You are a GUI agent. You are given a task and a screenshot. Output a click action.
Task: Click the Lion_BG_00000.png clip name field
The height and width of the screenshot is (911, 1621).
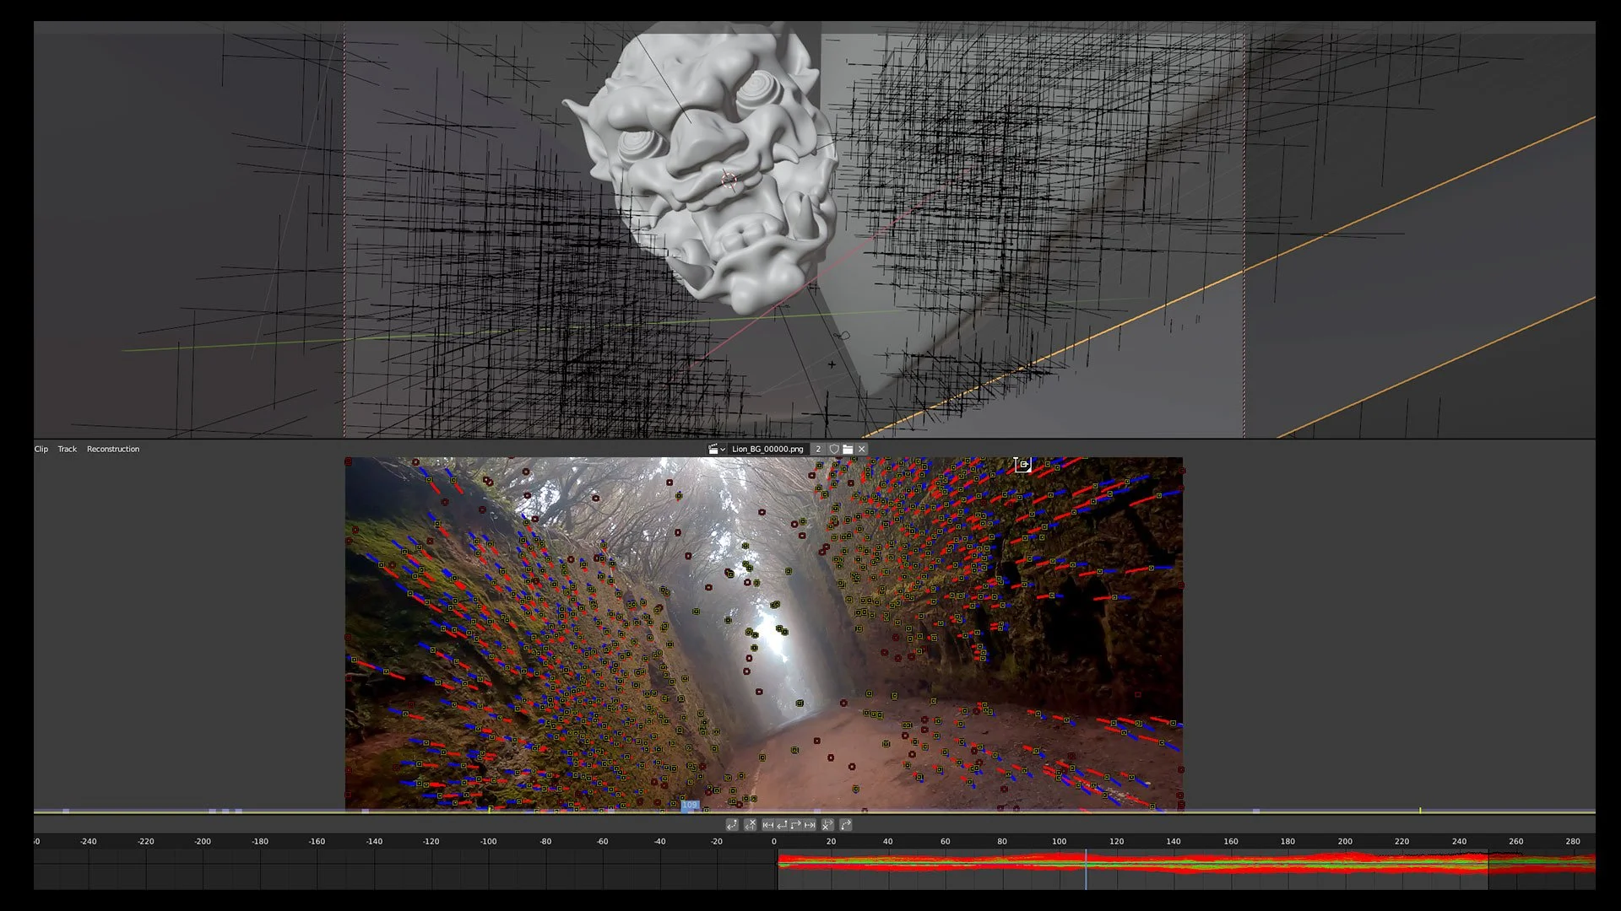pyautogui.click(x=767, y=449)
